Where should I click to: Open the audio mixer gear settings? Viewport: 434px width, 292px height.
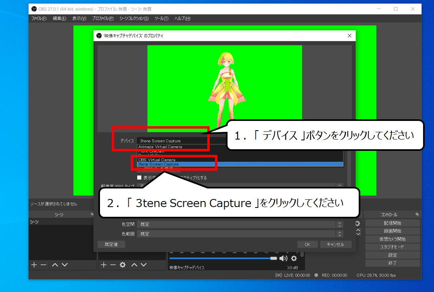coord(294,258)
